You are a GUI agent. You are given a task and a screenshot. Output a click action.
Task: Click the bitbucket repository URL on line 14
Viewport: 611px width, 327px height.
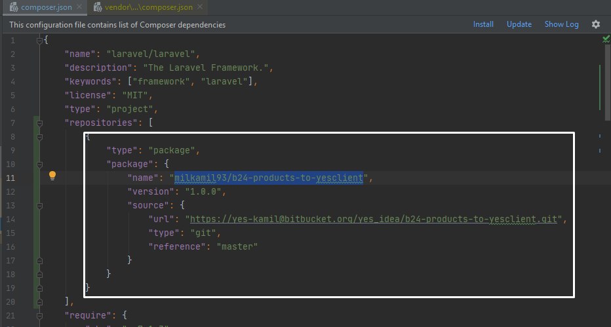coord(373,219)
